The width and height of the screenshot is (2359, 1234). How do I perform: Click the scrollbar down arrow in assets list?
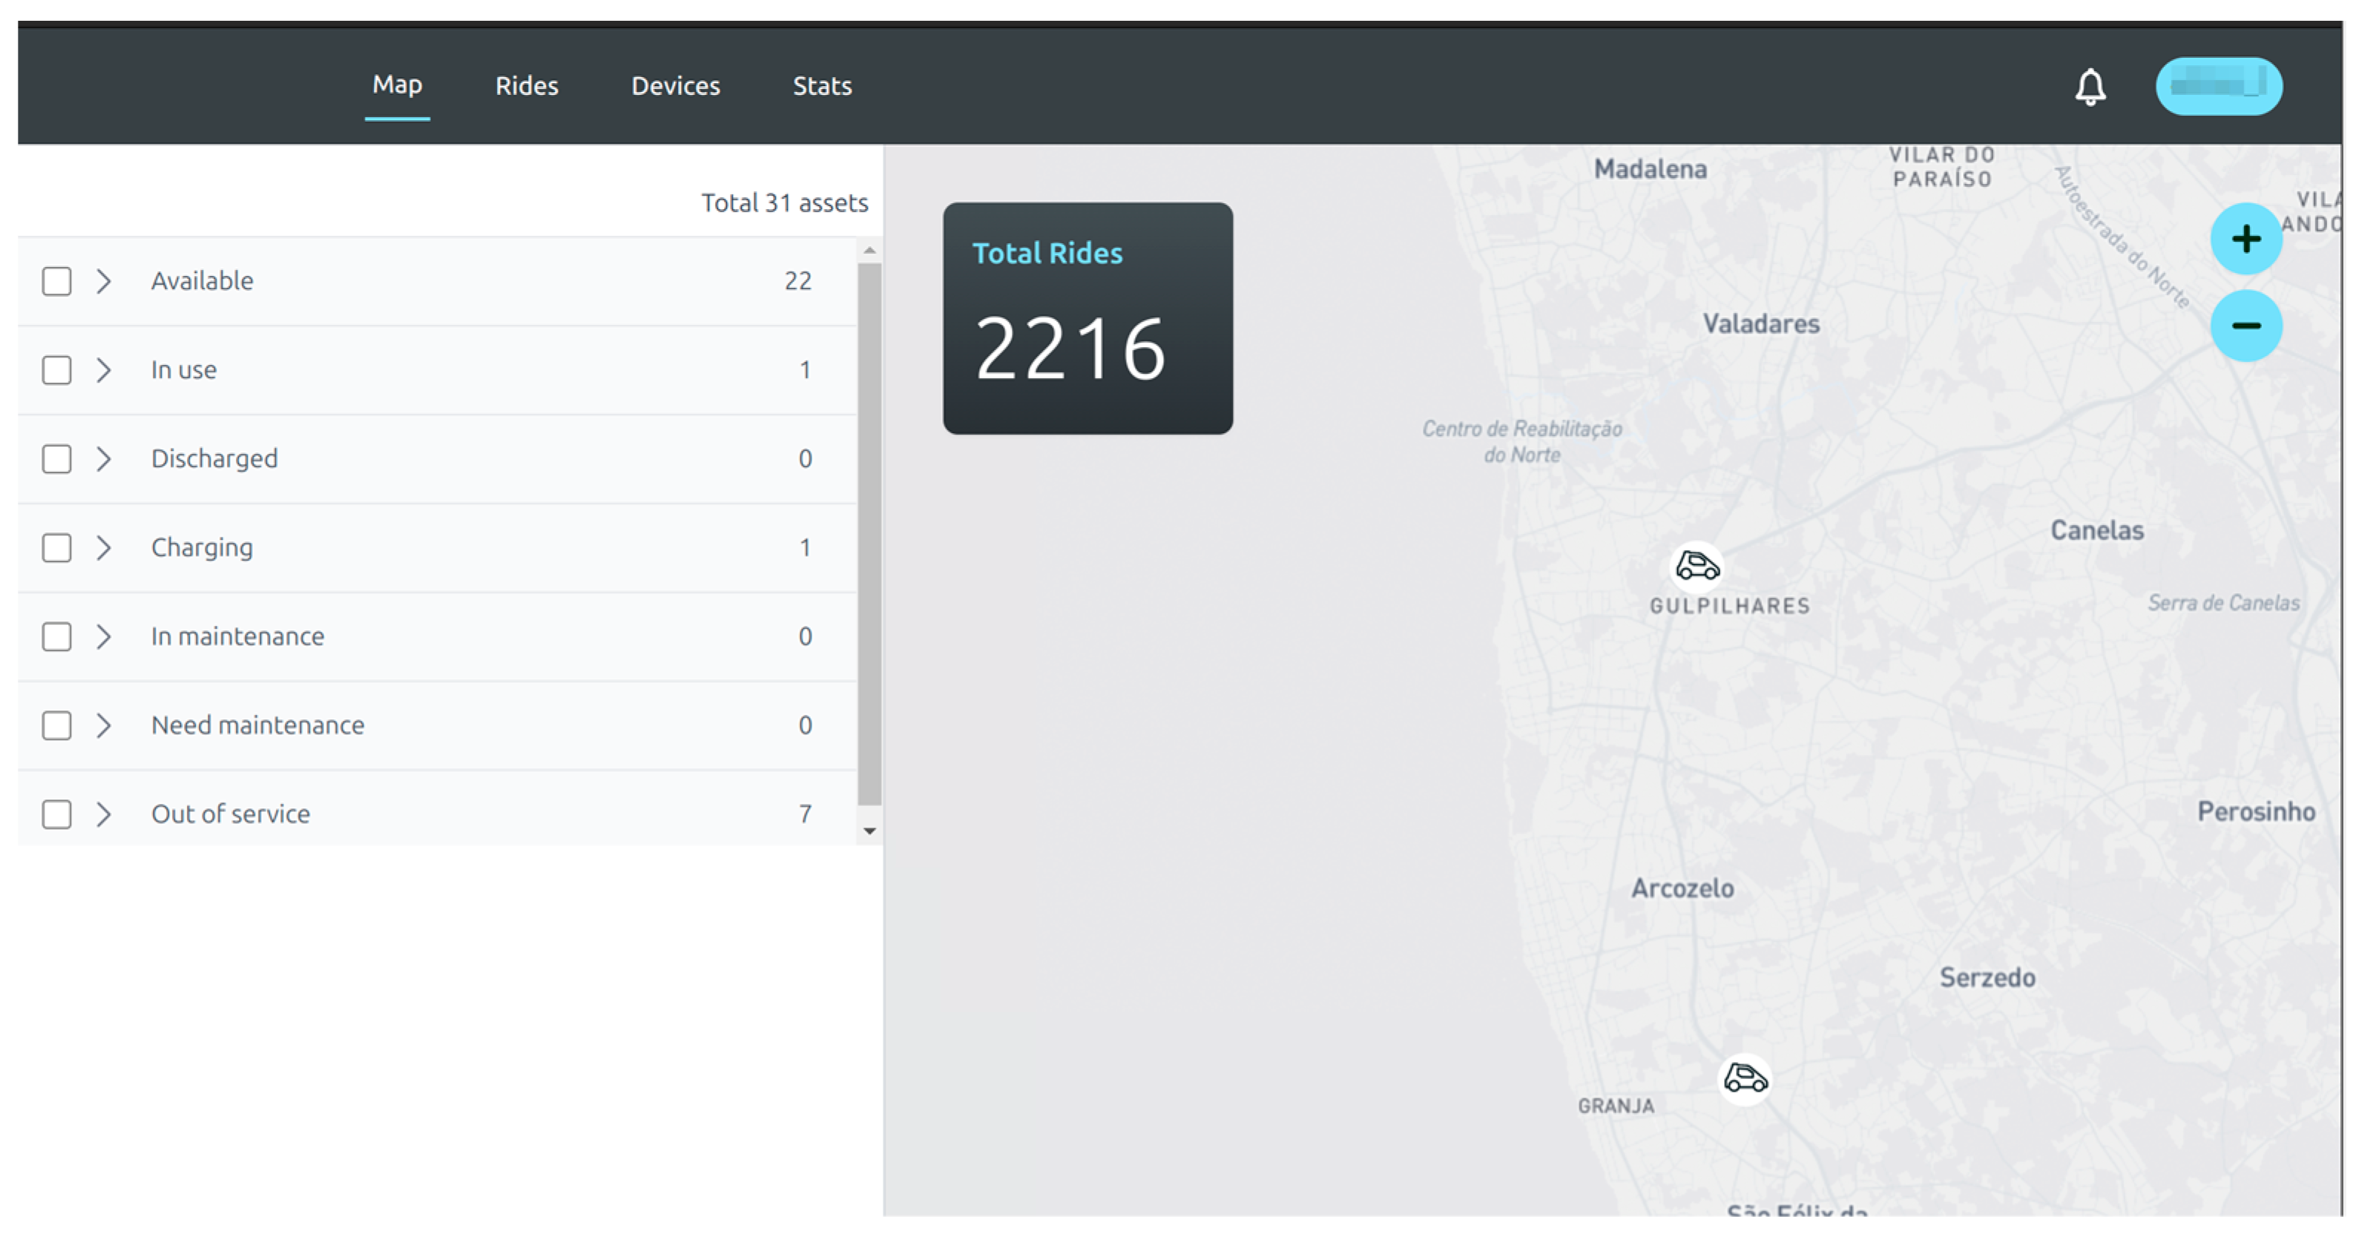point(870,831)
